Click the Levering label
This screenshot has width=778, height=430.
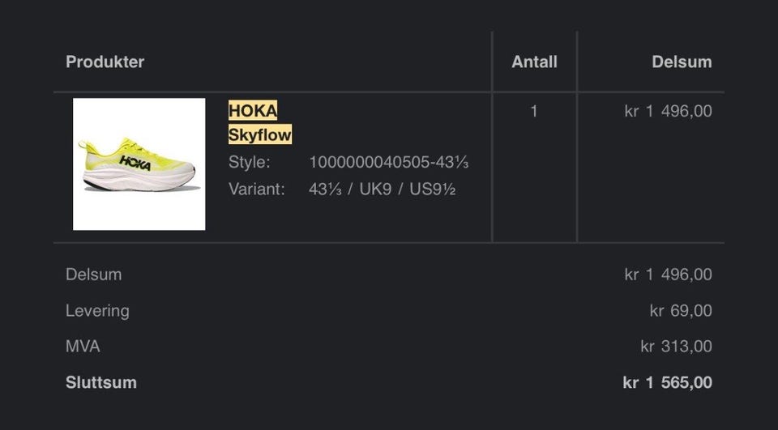point(97,310)
